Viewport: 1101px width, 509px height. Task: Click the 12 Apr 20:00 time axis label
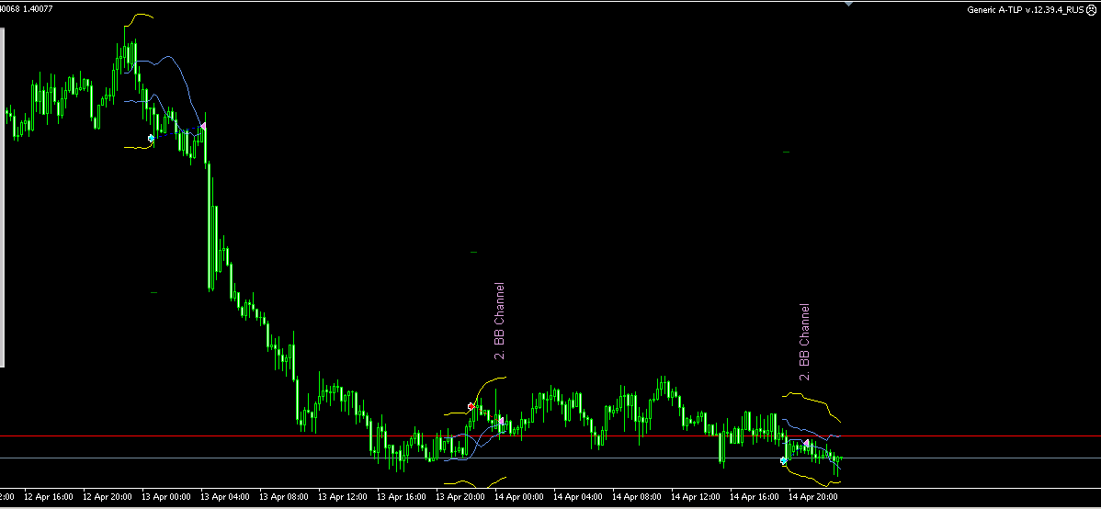(108, 497)
